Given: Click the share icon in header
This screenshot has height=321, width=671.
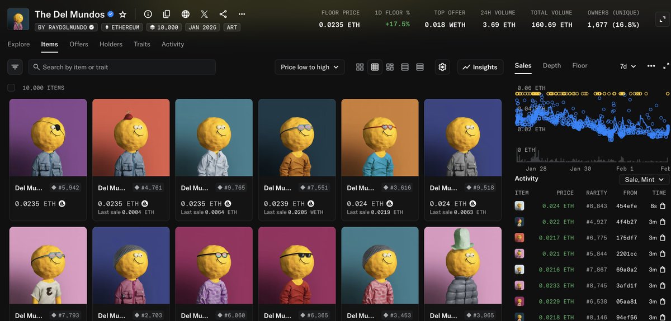Looking at the screenshot, I should (x=223, y=14).
